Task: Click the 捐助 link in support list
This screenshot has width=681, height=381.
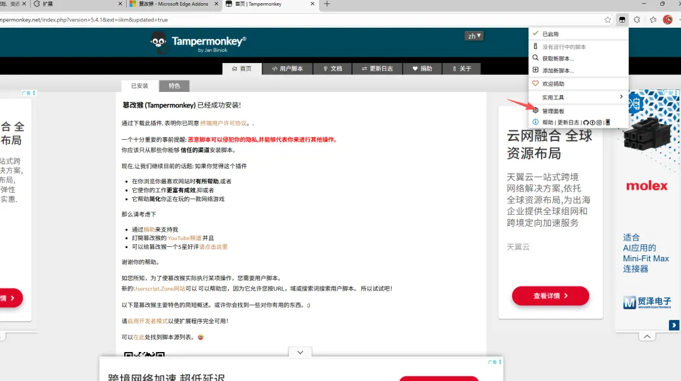Action: point(149,230)
